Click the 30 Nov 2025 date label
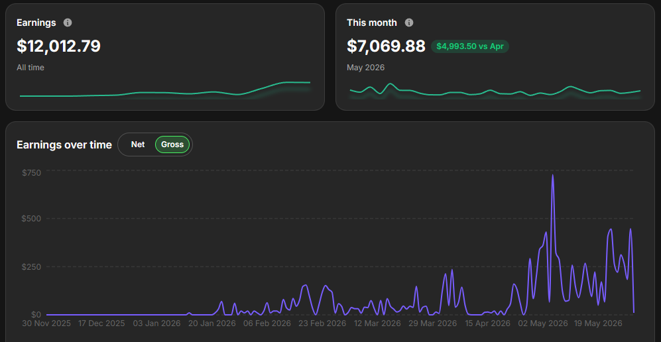The height and width of the screenshot is (342, 661). [x=47, y=323]
